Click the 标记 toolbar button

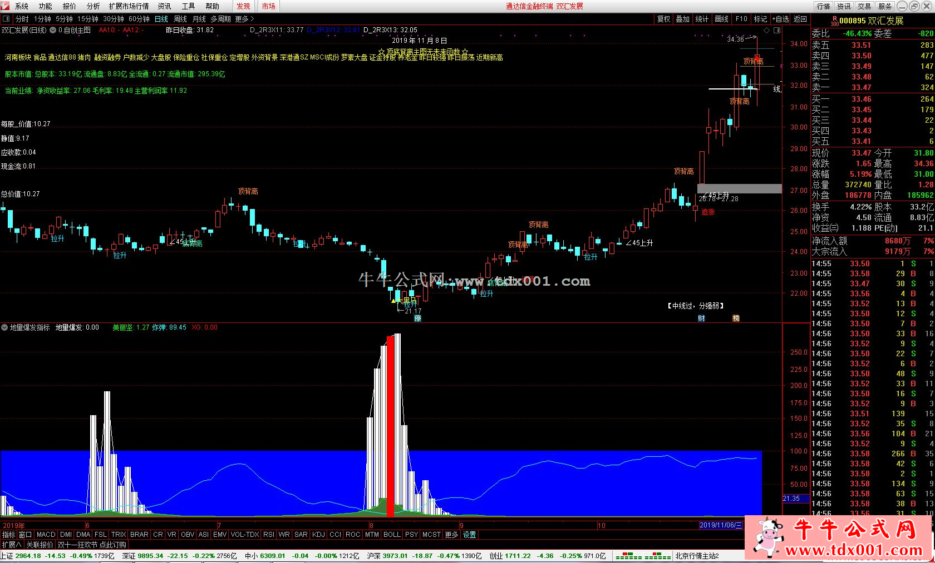pos(760,19)
